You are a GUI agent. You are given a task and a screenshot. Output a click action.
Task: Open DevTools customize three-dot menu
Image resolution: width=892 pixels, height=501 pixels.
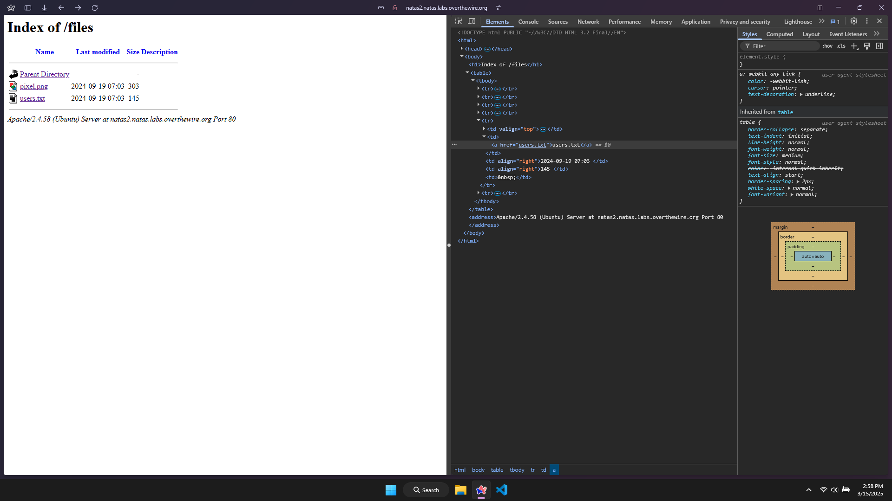tap(867, 21)
